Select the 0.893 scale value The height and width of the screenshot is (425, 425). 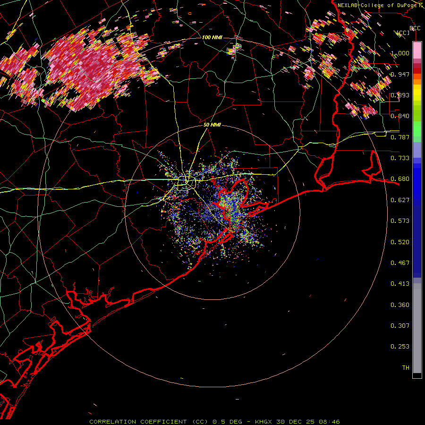(x=400, y=95)
